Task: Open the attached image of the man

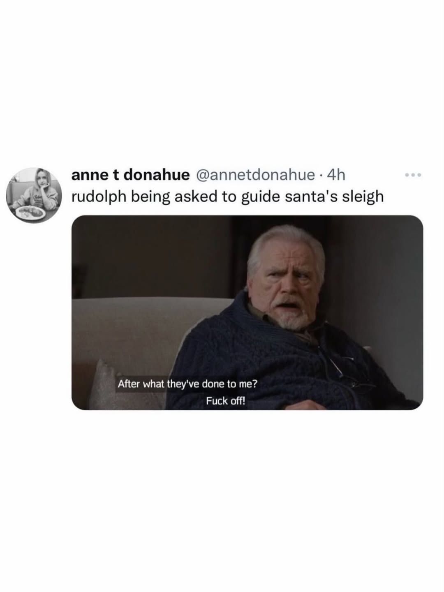Action: [x=247, y=312]
